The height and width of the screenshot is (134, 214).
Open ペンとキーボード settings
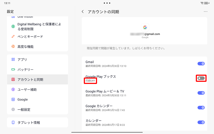click(x=37, y=36)
